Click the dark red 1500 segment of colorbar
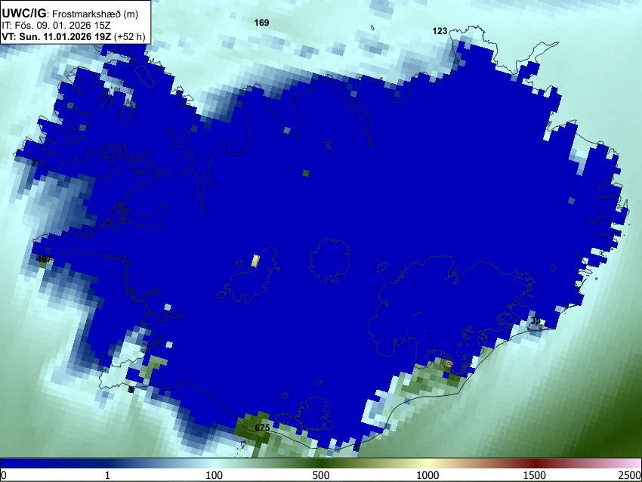 [x=534, y=463]
